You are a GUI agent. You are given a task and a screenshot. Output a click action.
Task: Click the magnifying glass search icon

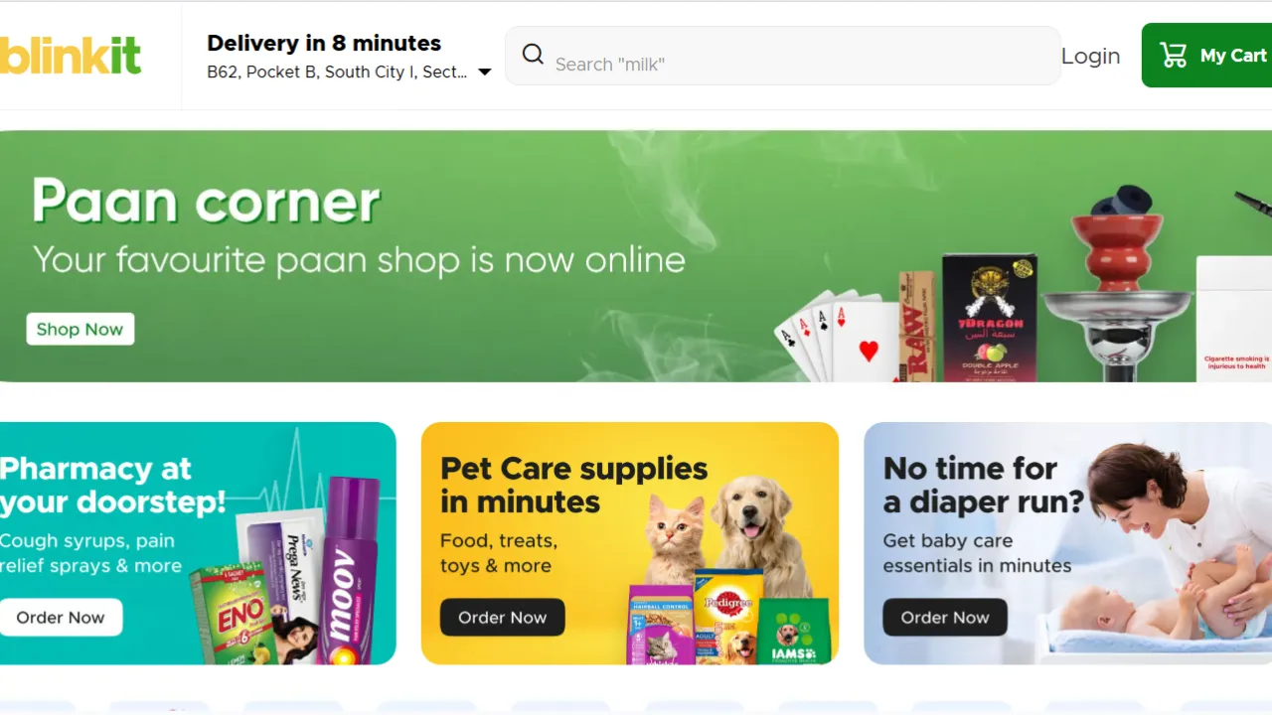(x=533, y=55)
